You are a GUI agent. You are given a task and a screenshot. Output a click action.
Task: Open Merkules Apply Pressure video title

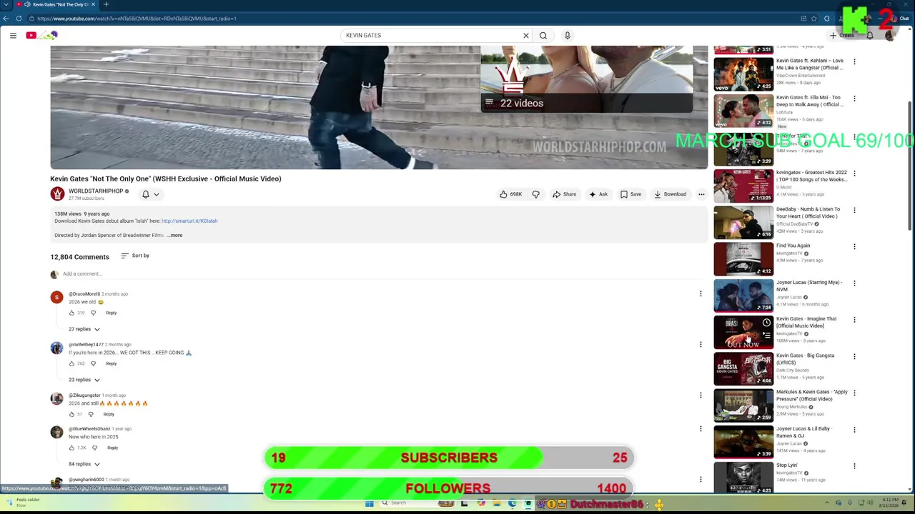(812, 395)
